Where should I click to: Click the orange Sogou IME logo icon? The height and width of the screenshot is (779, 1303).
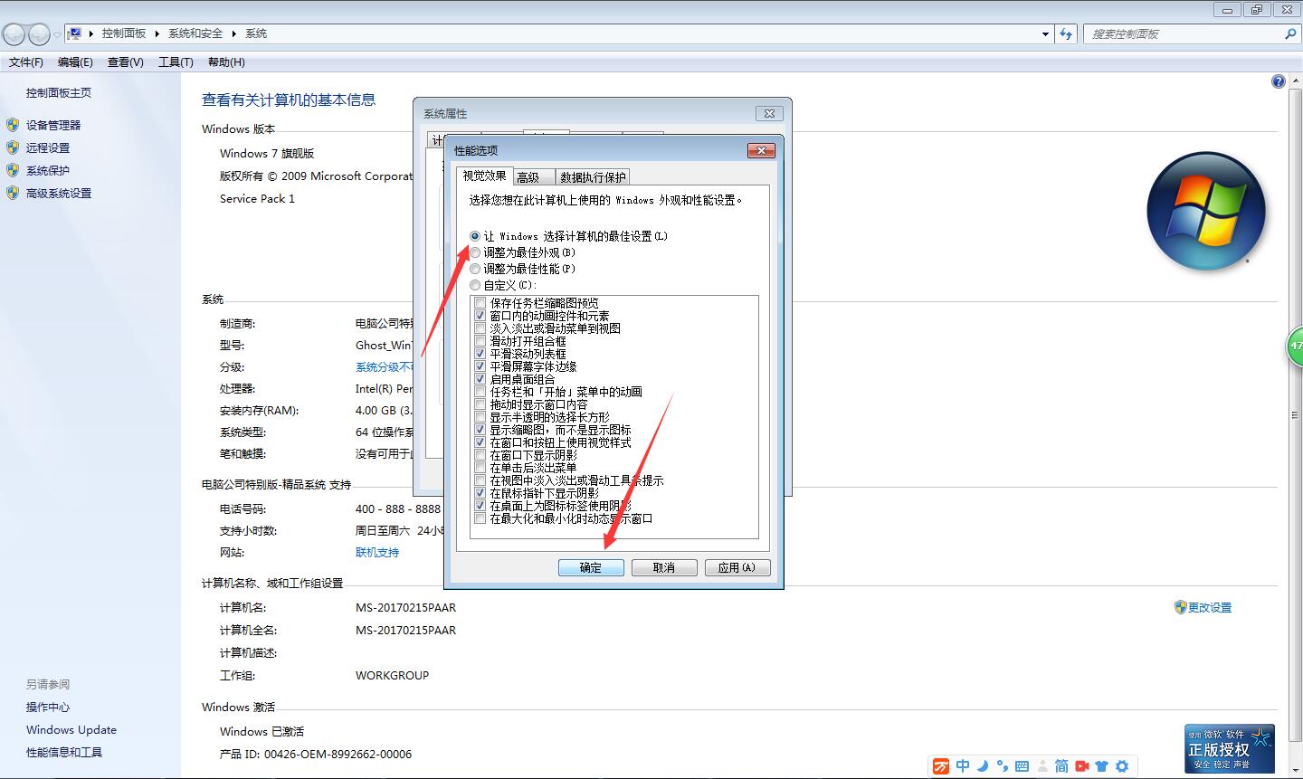pyautogui.click(x=942, y=766)
